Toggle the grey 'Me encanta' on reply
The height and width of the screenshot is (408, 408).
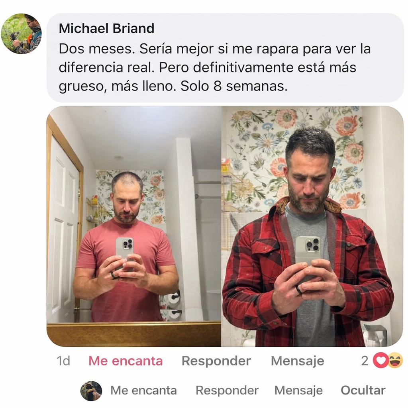click(x=143, y=390)
